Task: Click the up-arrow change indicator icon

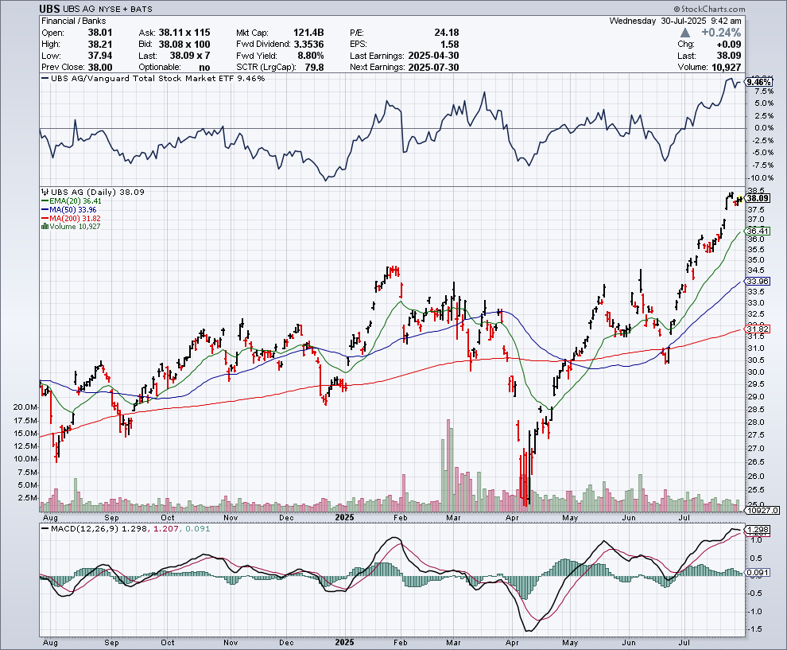Action: (685, 33)
